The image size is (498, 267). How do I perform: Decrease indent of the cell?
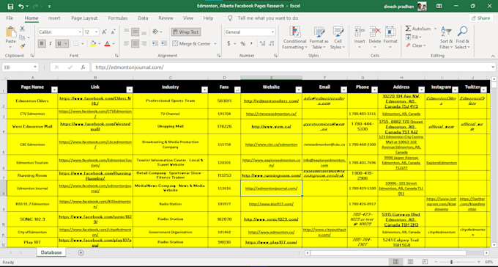pyautogui.click(x=155, y=43)
